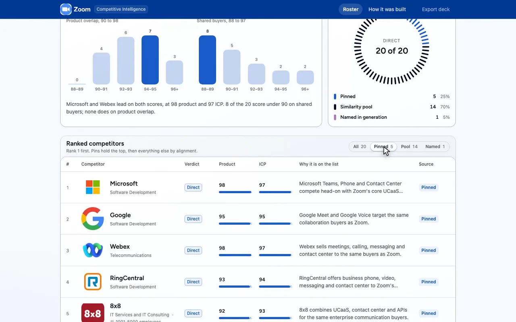Click the Export deck link

436,9
